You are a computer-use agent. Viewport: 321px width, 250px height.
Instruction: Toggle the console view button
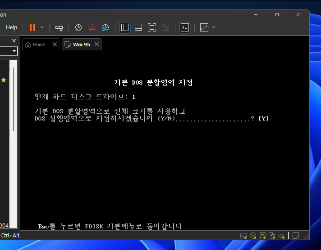pyautogui.click(x=185, y=27)
